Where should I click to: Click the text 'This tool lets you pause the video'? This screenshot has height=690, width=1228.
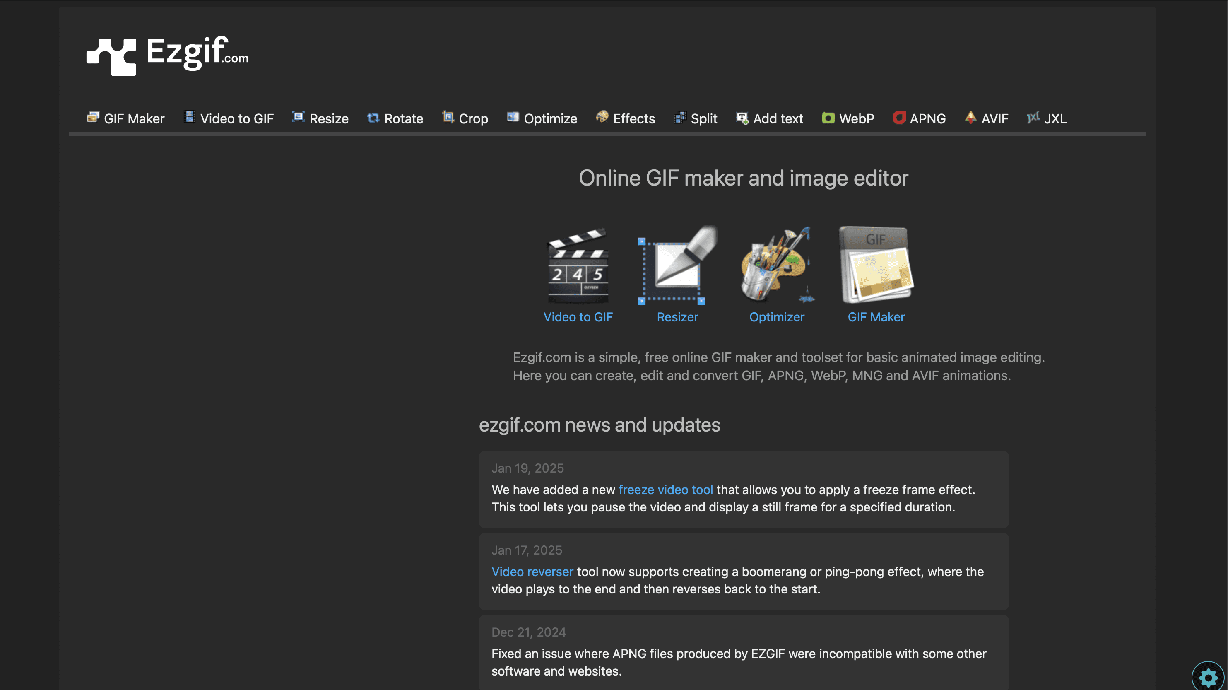(x=723, y=507)
